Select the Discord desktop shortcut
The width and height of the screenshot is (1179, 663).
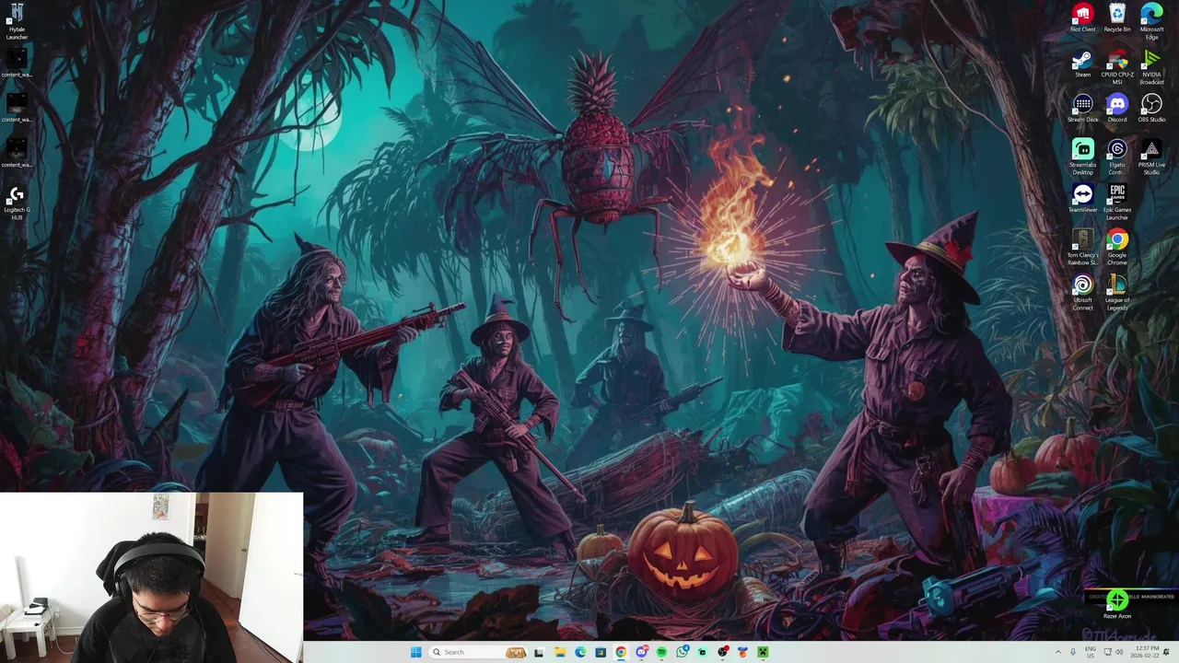(x=1117, y=109)
